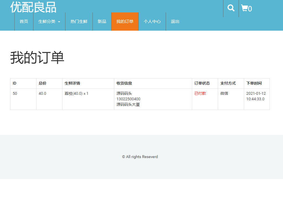283x218 pixels.
Task: Open search using the magnifier icon
Action: [231, 8]
